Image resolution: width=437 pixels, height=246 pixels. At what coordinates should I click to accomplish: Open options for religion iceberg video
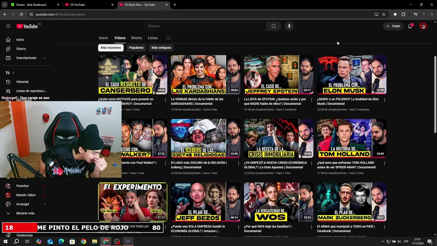(x=238, y=163)
